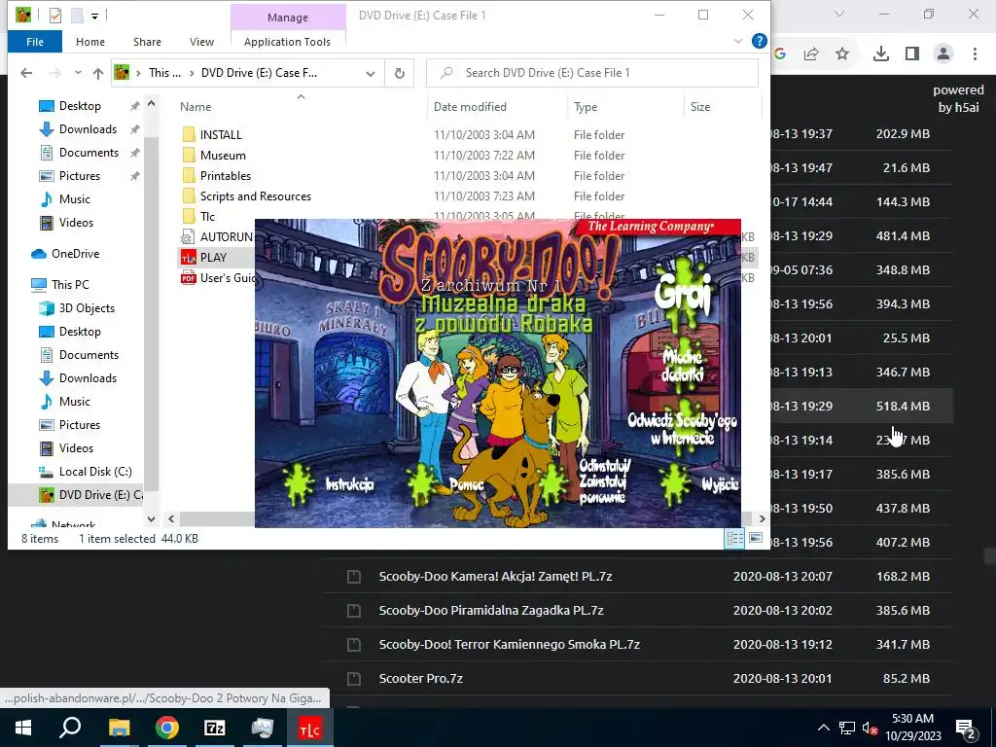Sort by the Size column header
Viewport: 996px width, 747px height.
(x=700, y=107)
